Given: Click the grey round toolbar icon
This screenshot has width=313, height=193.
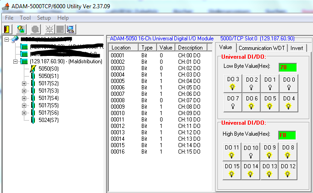Looking at the screenshot, I should [35, 29].
